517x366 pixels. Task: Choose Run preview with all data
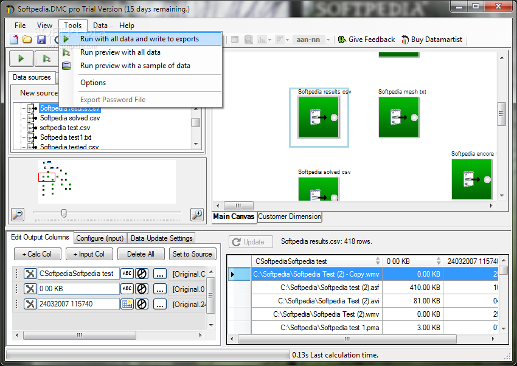pos(141,52)
